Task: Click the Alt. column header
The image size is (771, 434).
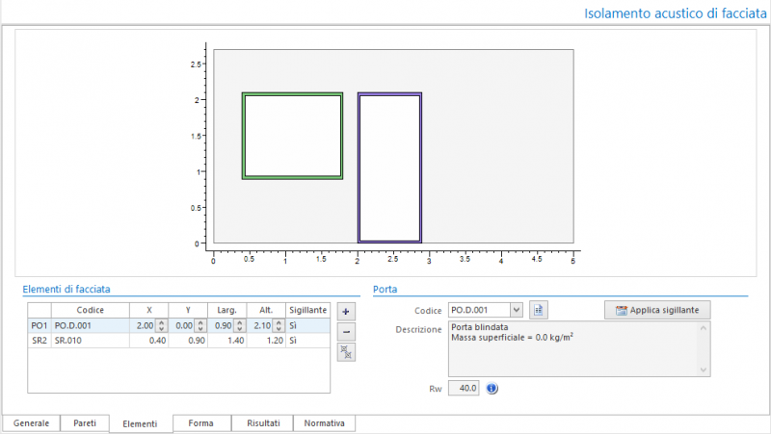Action: [x=266, y=310]
